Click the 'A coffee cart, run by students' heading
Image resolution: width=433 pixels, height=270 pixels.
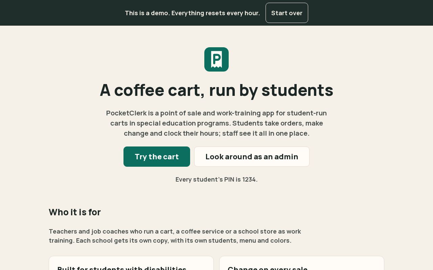pos(216,90)
